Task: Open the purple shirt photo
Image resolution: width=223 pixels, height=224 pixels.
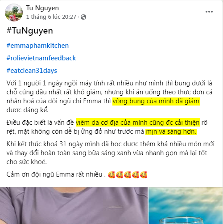Action: pyautogui.click(x=74, y=206)
